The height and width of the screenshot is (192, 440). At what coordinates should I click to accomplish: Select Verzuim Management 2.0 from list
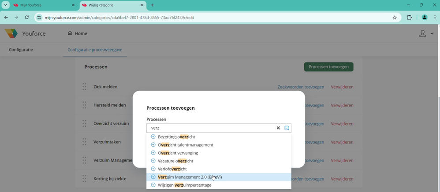click(190, 177)
